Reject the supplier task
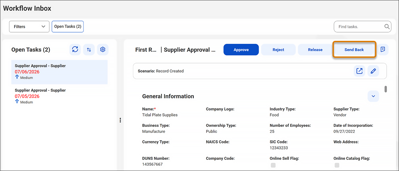 pos(278,50)
